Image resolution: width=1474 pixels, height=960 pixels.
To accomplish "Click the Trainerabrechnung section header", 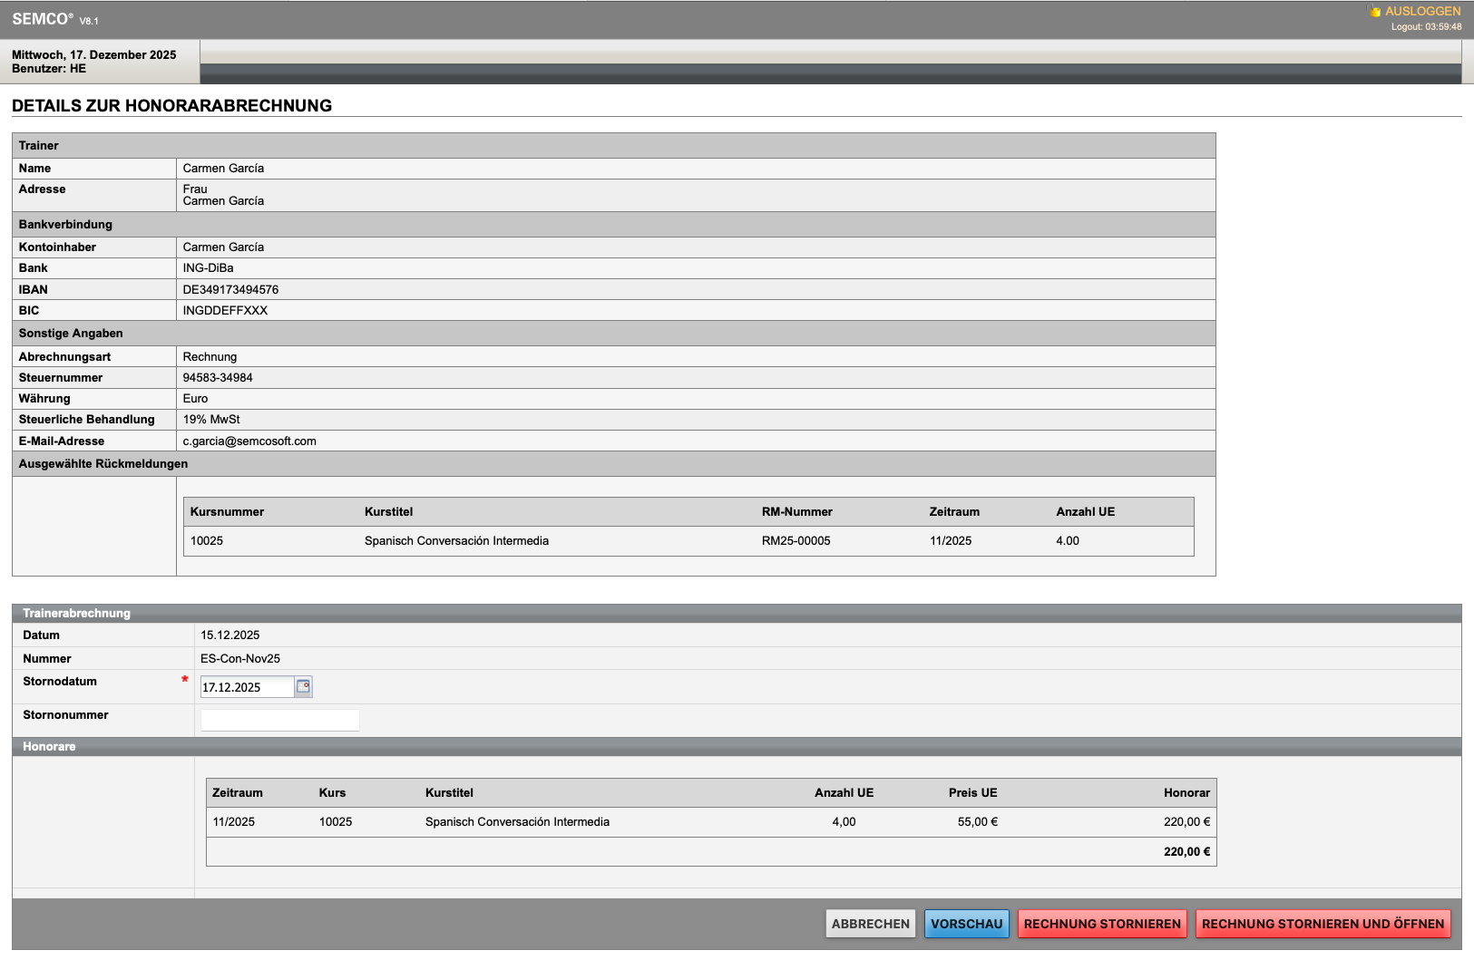I will point(76,614).
